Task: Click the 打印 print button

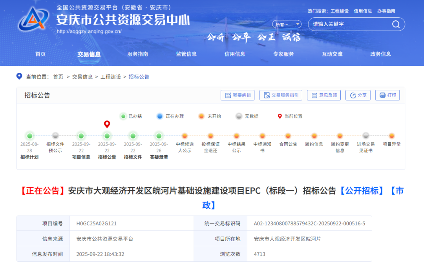Action: [387, 95]
